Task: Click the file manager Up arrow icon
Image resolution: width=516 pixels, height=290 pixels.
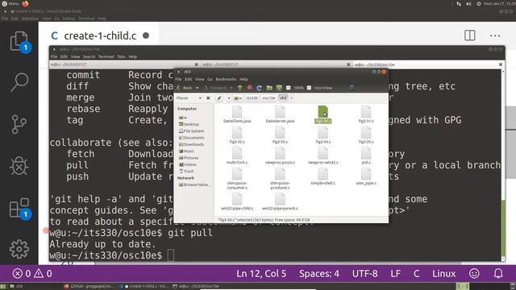Action: [x=240, y=88]
